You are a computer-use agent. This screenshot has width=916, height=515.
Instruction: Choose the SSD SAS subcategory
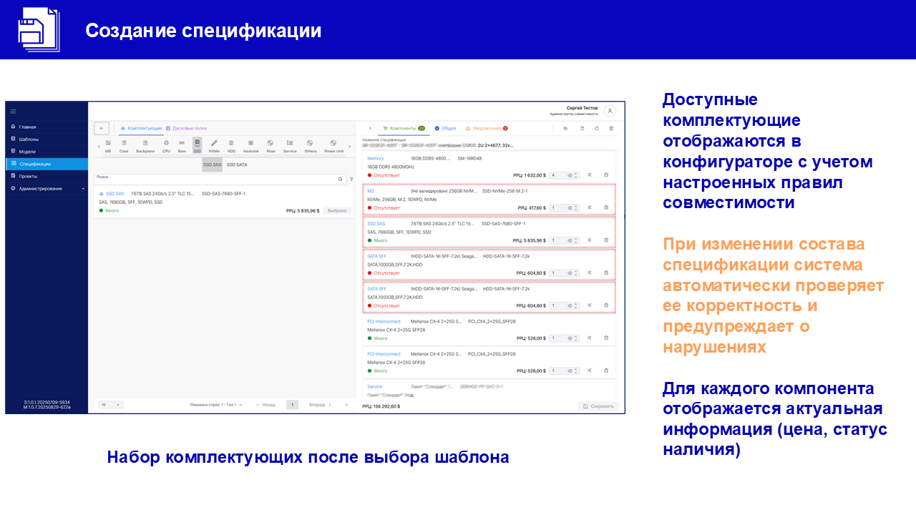coord(213,165)
